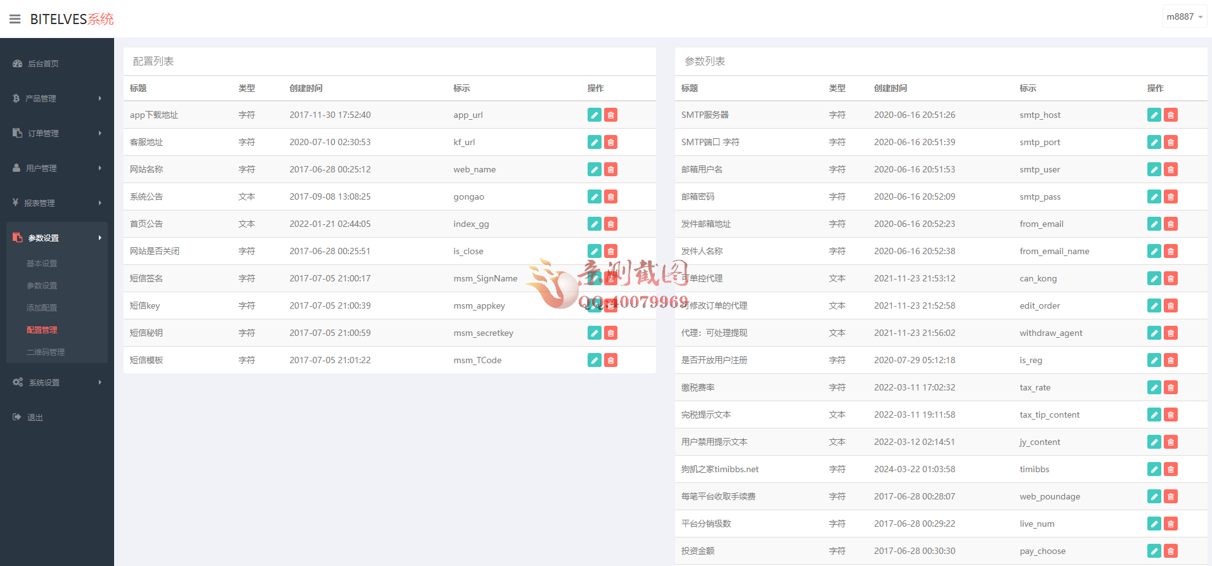
Task: Open 添加配置 submenu item
Action: (42, 307)
